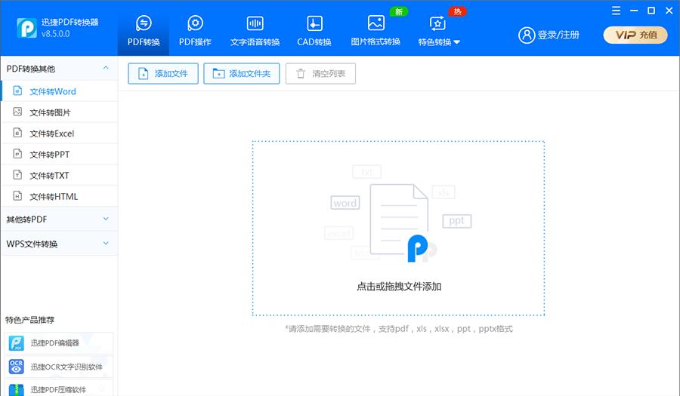Click the user avatar login icon
680x396 pixels.
(x=526, y=35)
